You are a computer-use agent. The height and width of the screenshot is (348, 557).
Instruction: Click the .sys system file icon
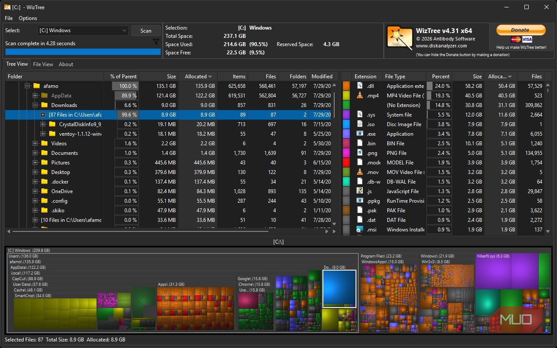[x=360, y=115]
